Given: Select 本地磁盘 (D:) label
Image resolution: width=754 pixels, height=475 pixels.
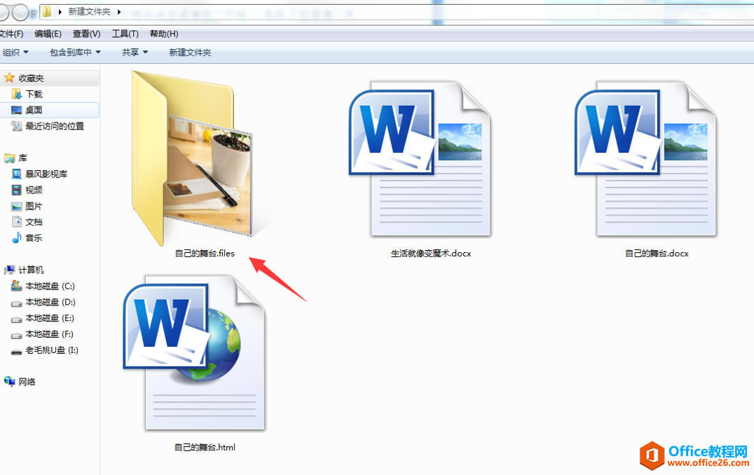Looking at the screenshot, I should 50,302.
